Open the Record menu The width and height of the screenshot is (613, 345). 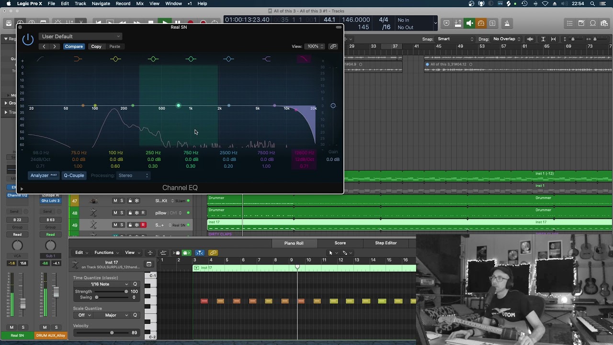point(123,3)
